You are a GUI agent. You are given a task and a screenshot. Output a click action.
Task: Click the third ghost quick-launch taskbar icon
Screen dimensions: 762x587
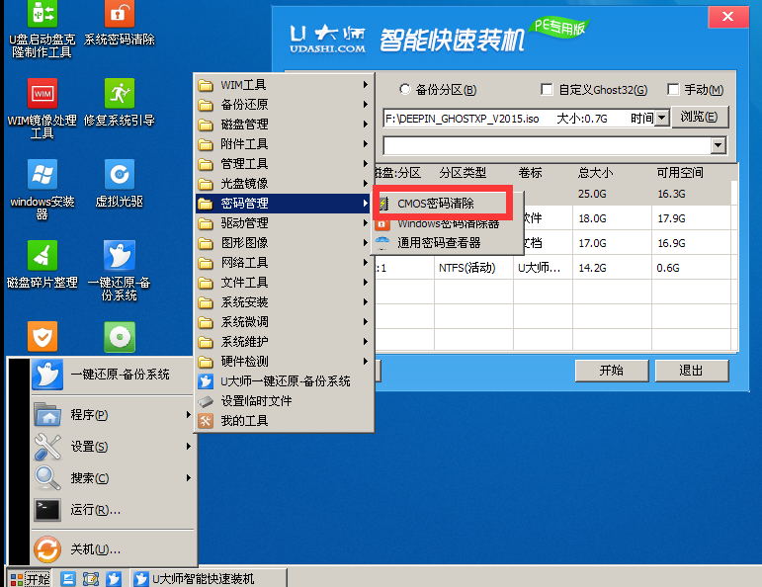pos(114,579)
